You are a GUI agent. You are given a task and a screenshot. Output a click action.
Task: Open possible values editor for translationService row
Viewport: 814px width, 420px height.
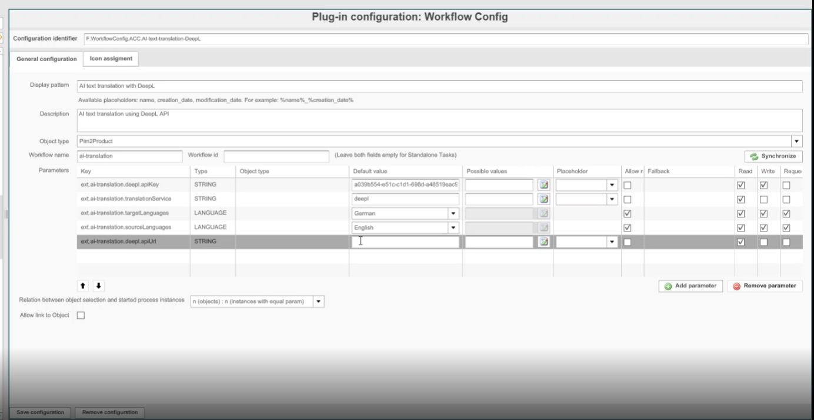[x=544, y=199]
